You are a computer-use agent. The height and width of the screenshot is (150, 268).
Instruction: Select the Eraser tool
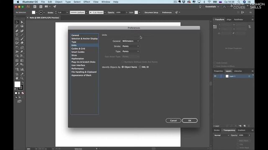pos(22,43)
